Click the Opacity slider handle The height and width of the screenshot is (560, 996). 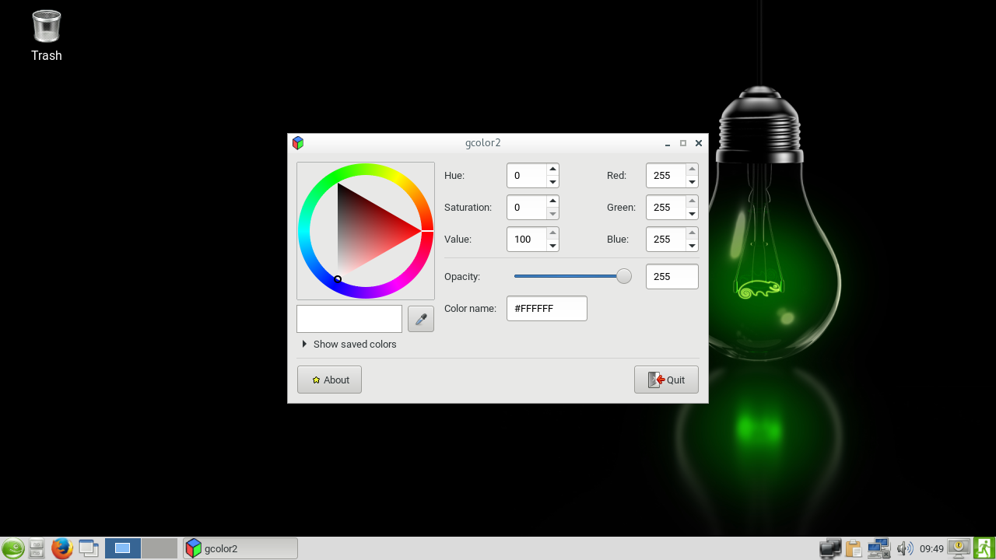[x=624, y=276]
